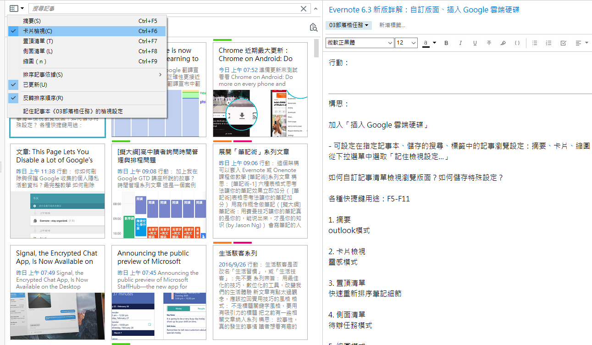Click the text '待辦任務模式'

tap(350, 325)
